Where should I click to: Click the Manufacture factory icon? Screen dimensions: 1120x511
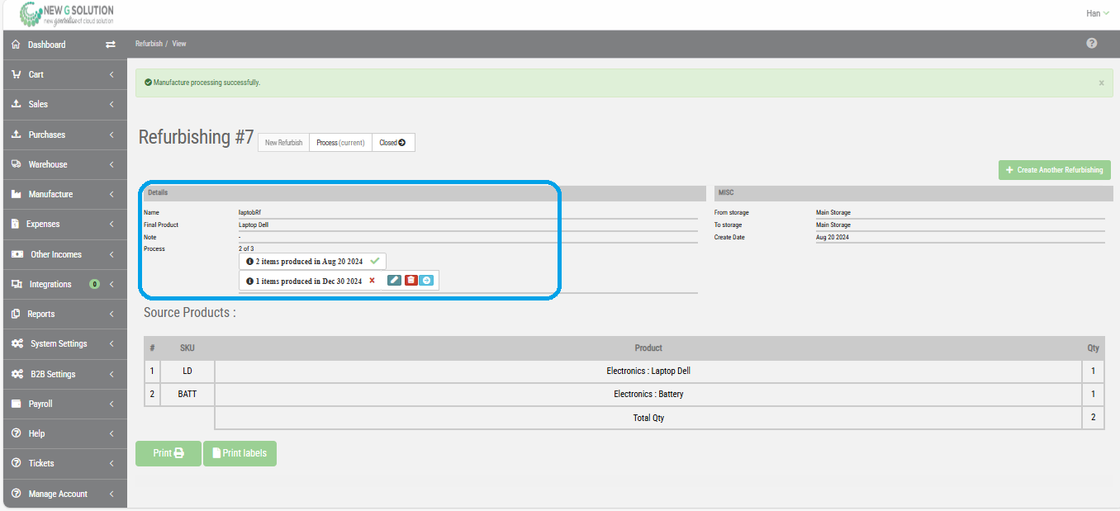[16, 194]
